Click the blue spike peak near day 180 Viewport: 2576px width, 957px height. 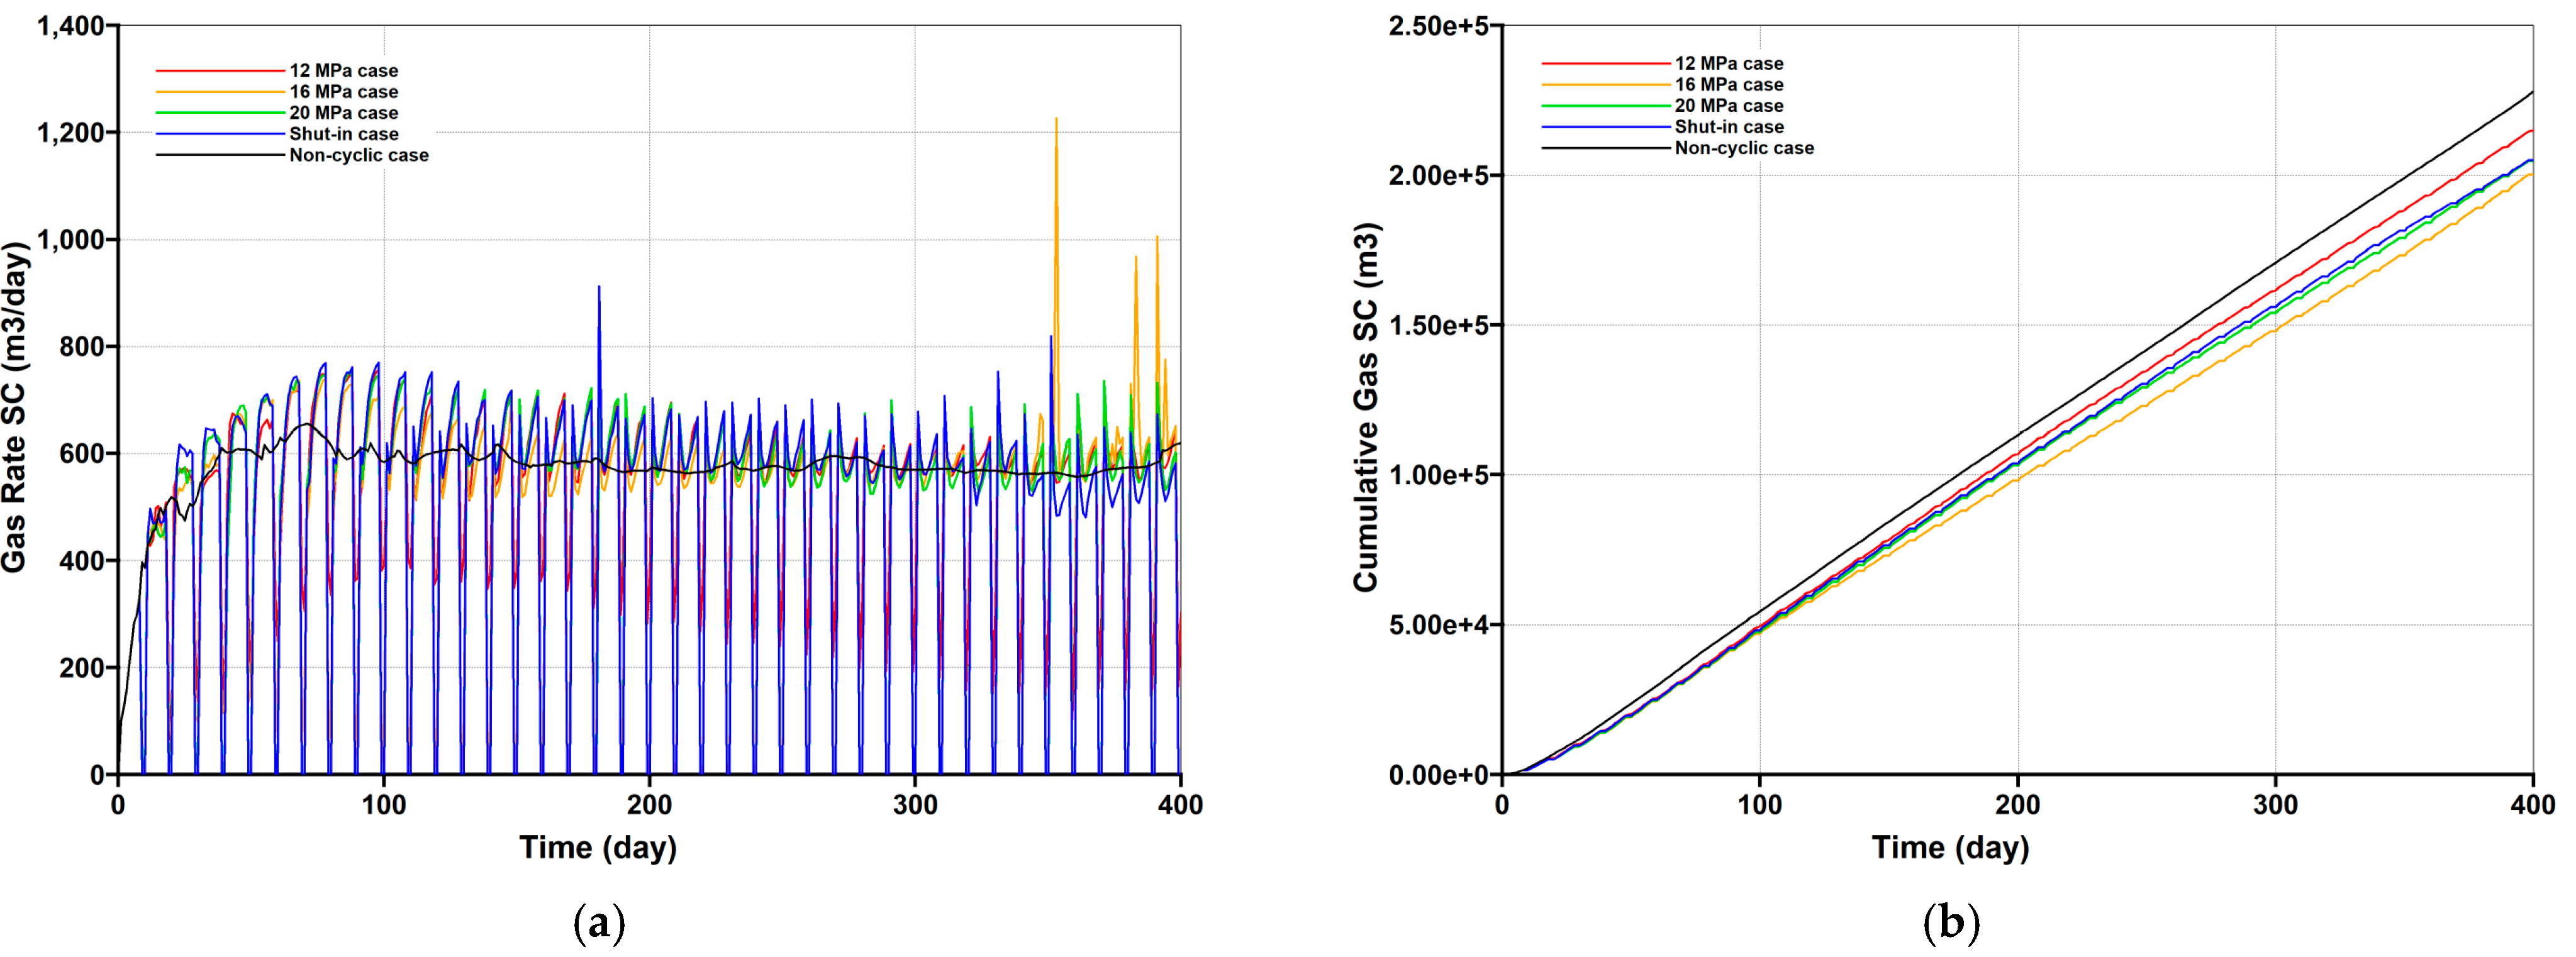[599, 288]
